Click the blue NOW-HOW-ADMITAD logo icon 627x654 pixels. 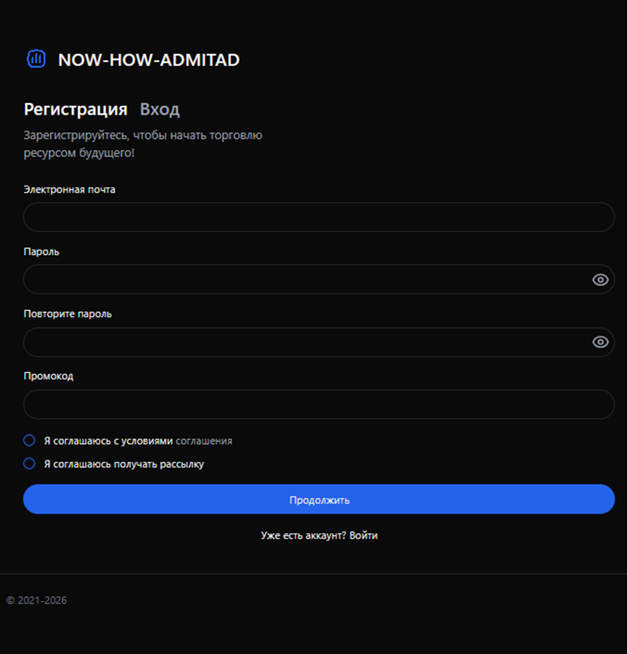click(36, 59)
